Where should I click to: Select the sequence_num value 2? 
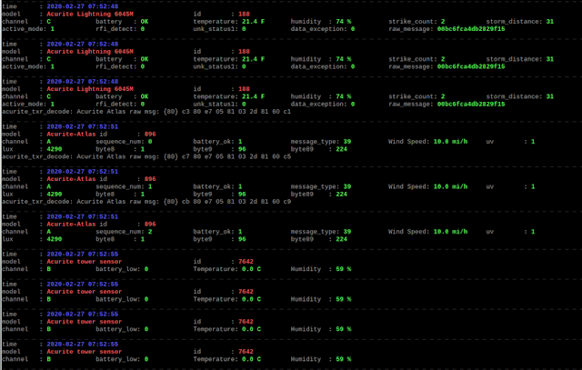[x=150, y=232]
